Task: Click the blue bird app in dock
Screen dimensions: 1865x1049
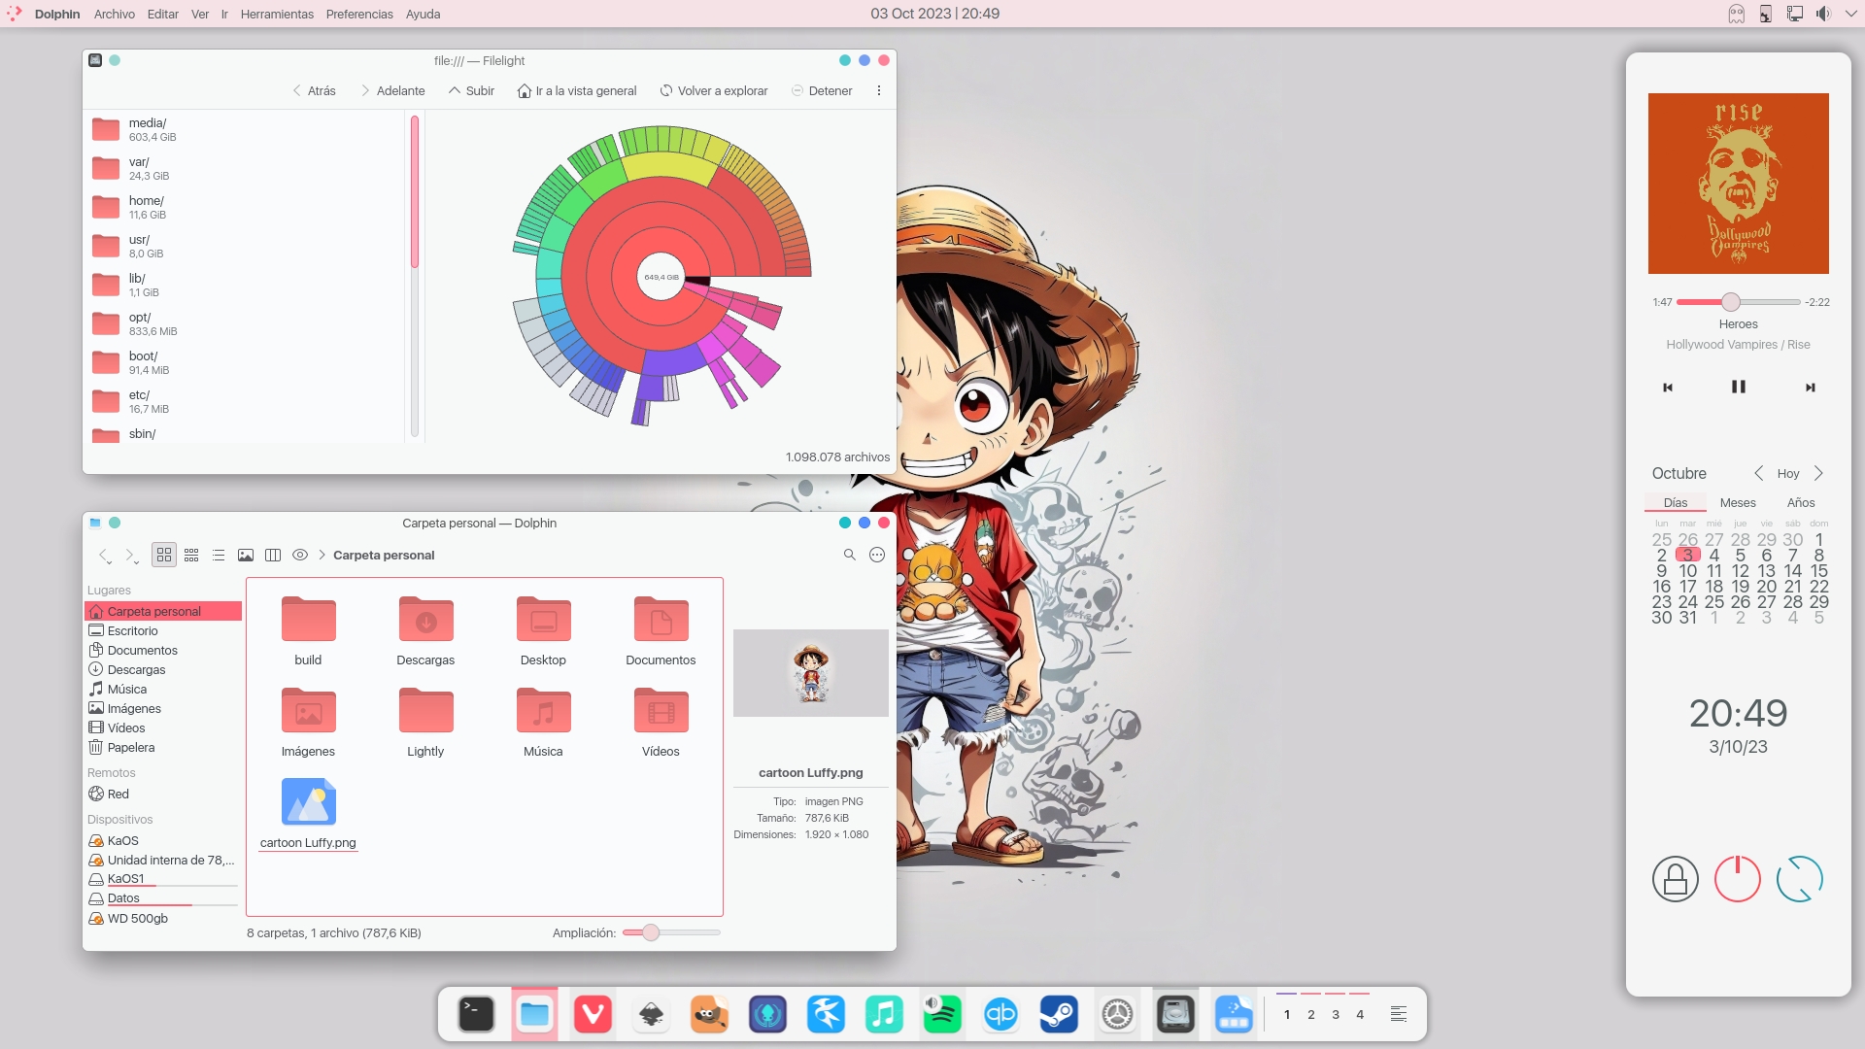Action: (x=826, y=1015)
